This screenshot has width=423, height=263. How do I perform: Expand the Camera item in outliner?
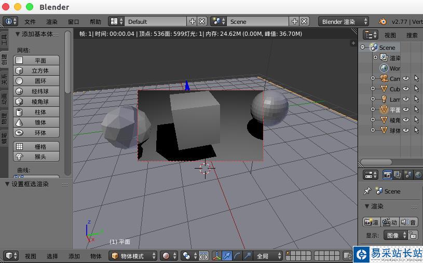[373, 78]
